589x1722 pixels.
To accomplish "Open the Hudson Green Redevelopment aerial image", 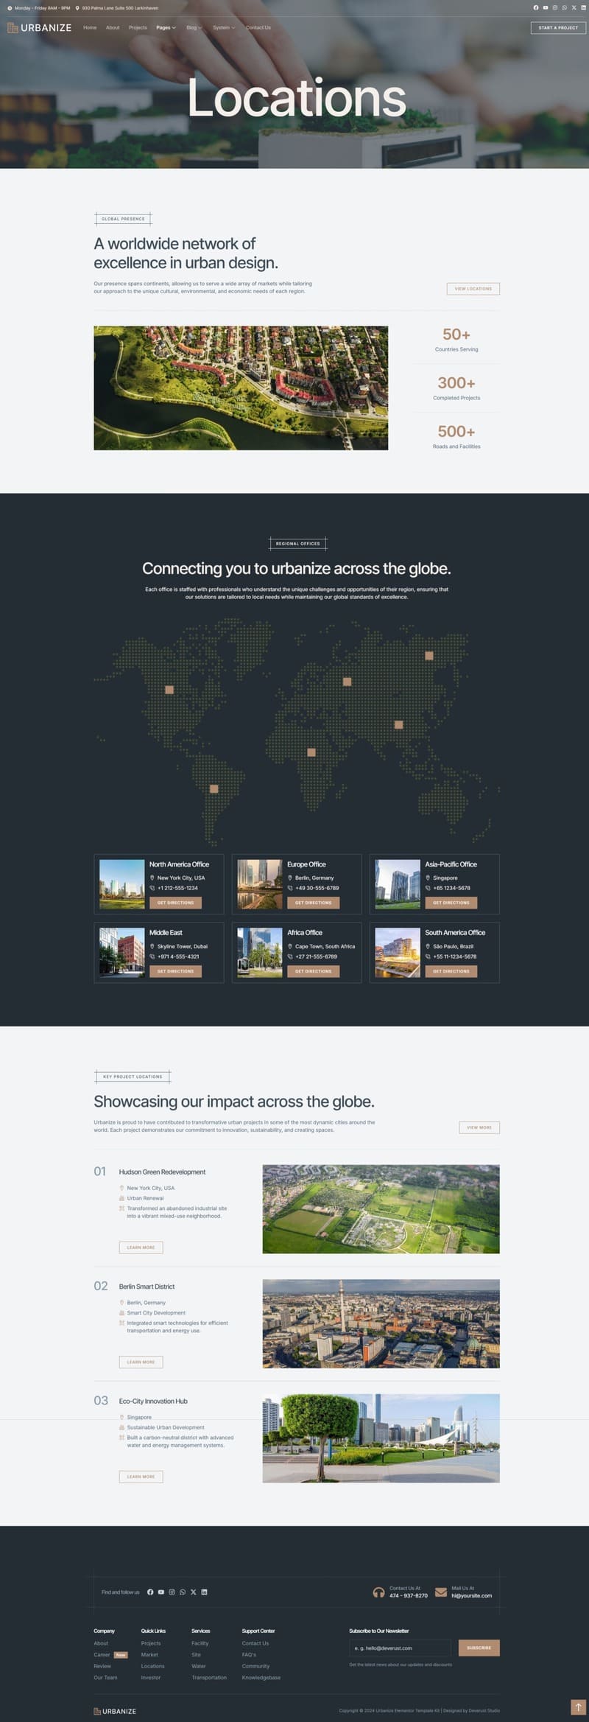I will (381, 1208).
